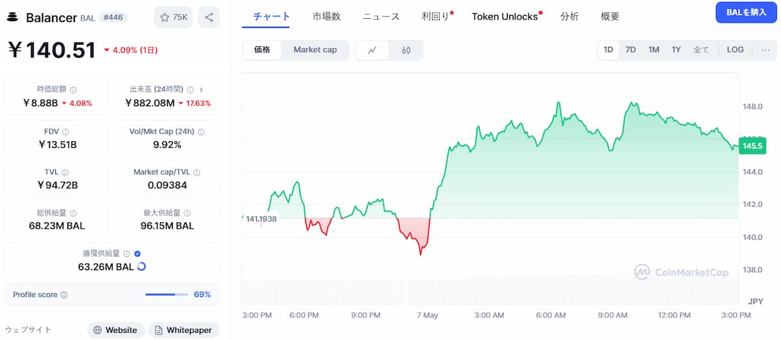The image size is (781, 340).
Task: Open the Whitepaper link
Action: pyautogui.click(x=184, y=330)
